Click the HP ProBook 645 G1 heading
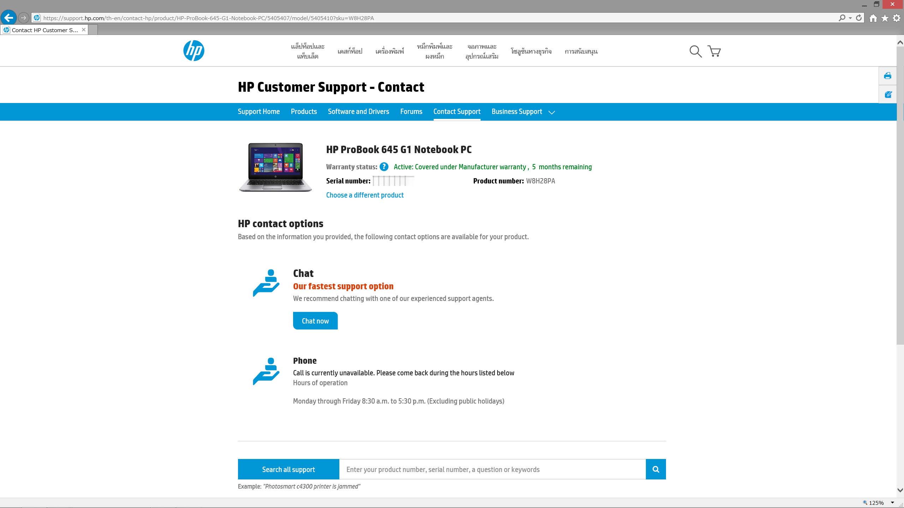 coord(399,150)
